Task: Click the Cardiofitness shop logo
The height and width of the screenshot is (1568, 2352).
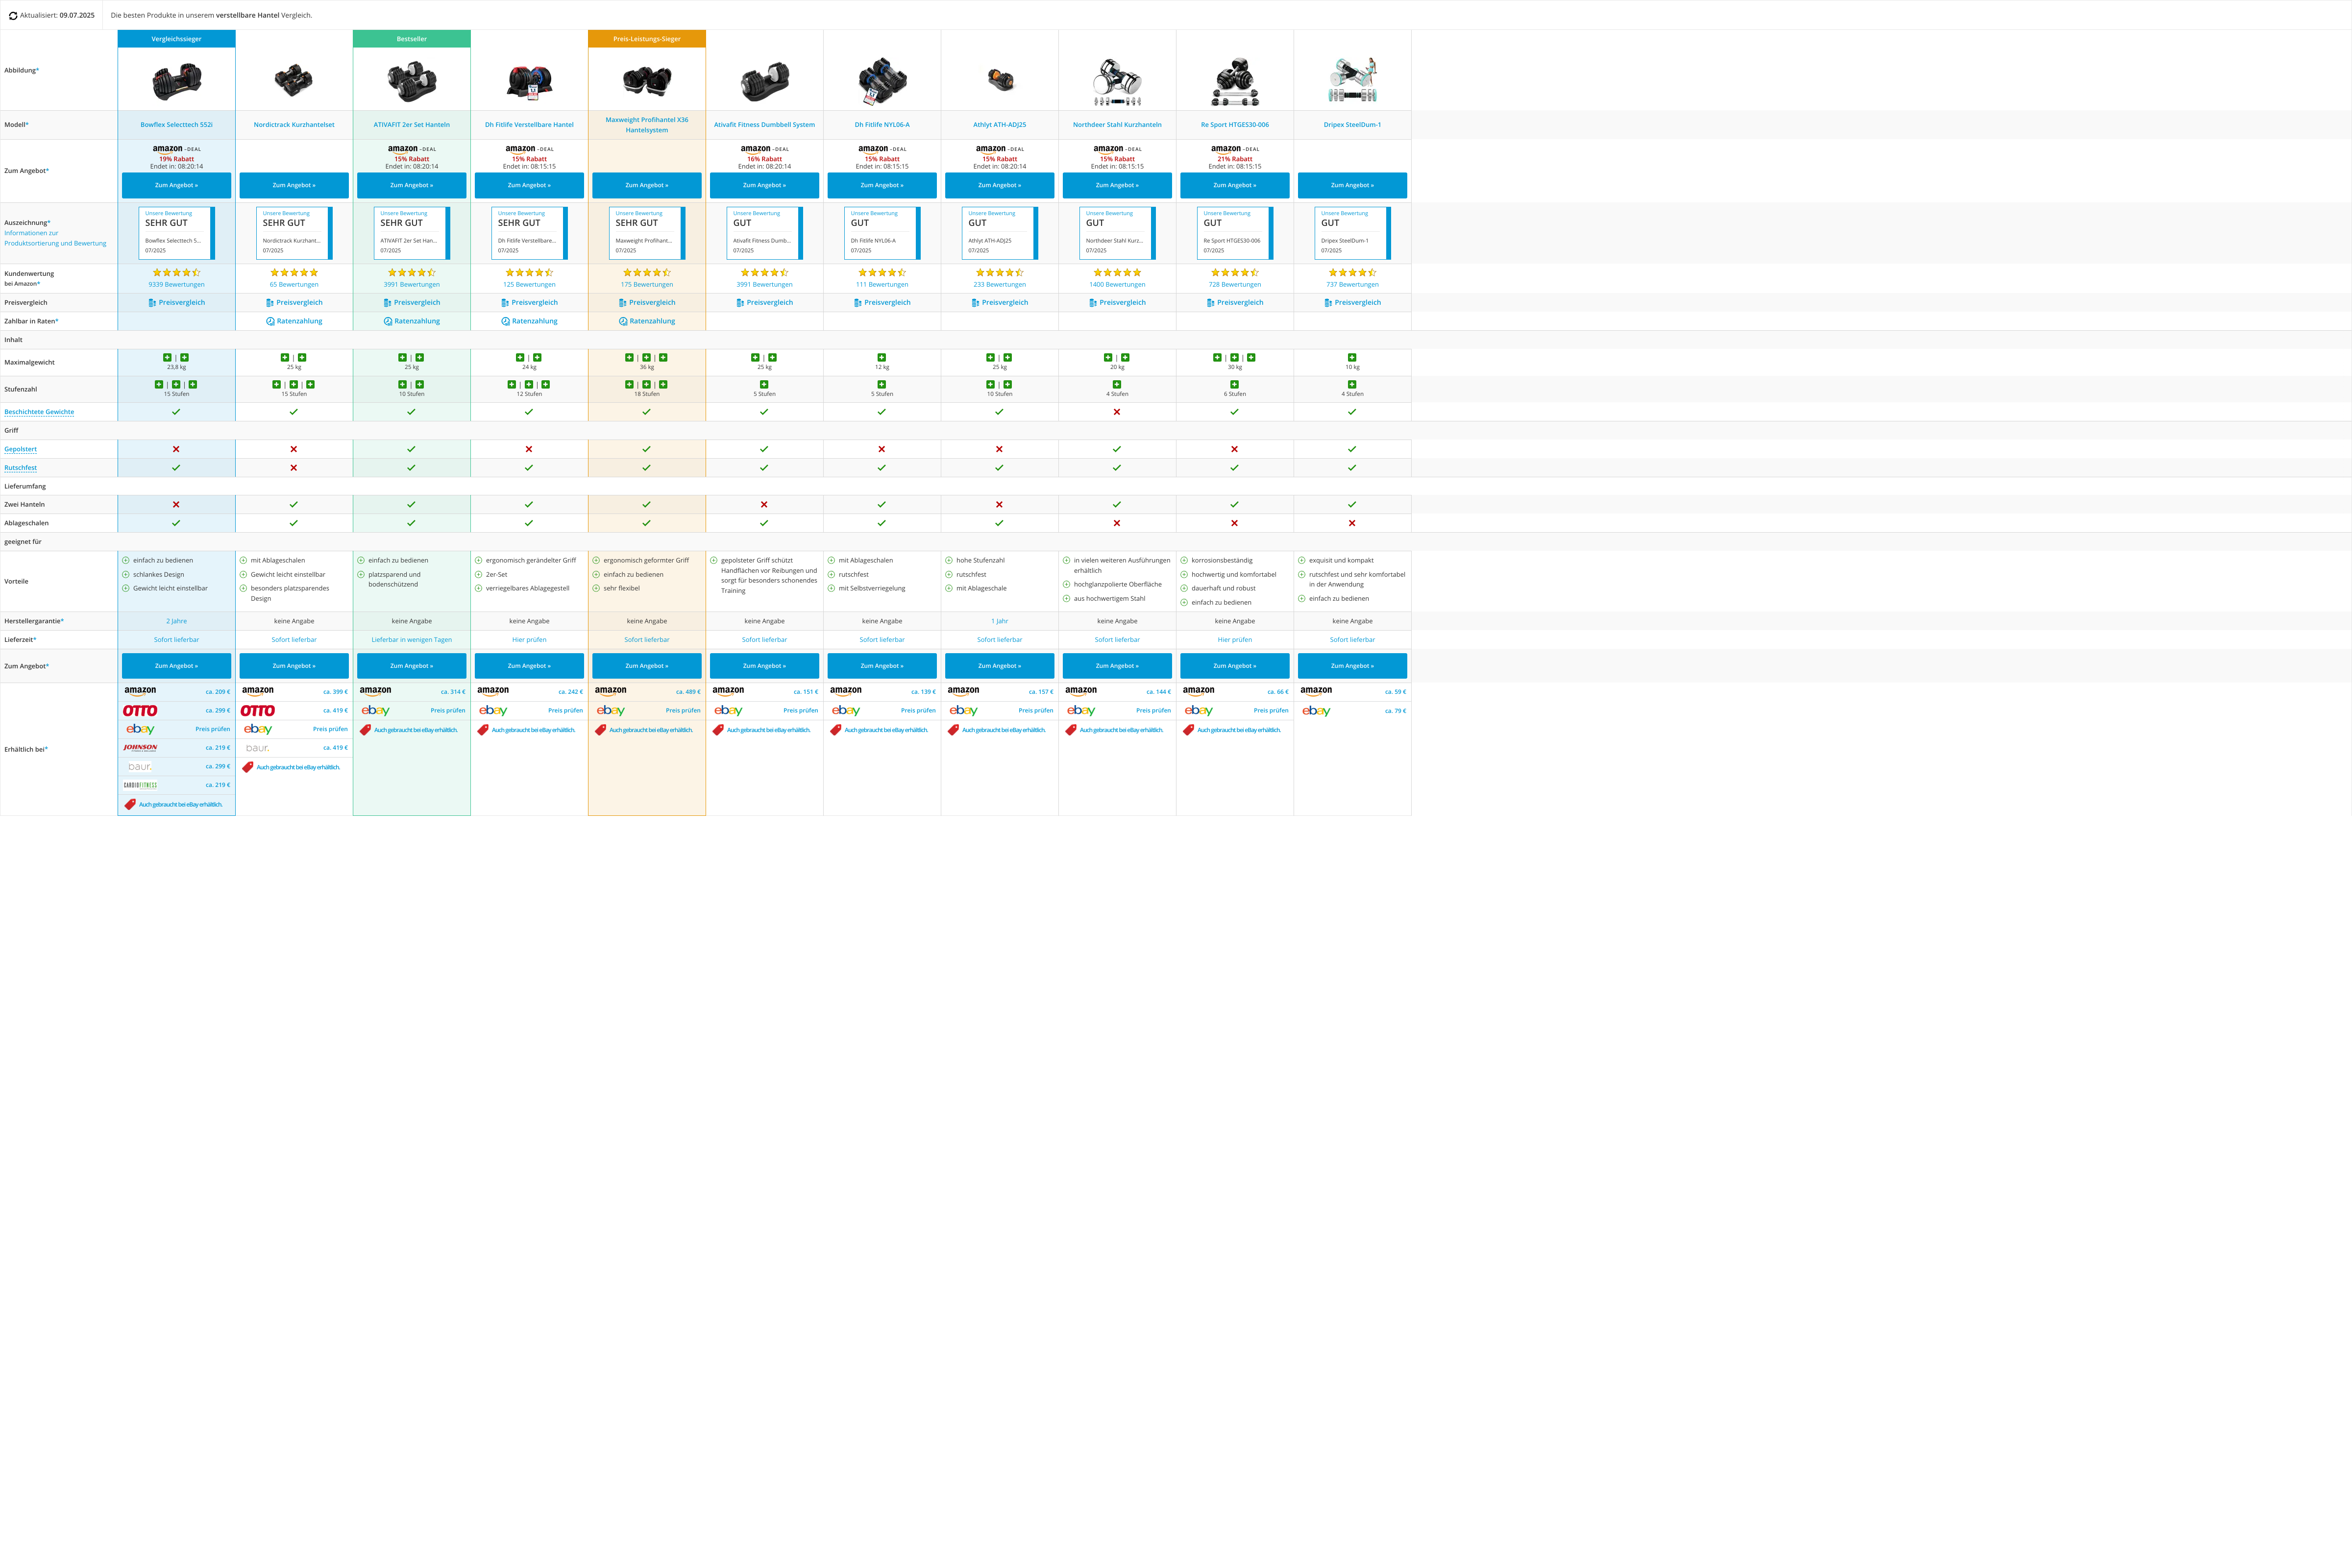Action: click(x=140, y=785)
